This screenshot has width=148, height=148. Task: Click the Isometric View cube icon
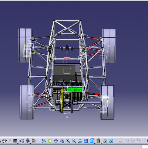[x=92, y=141]
